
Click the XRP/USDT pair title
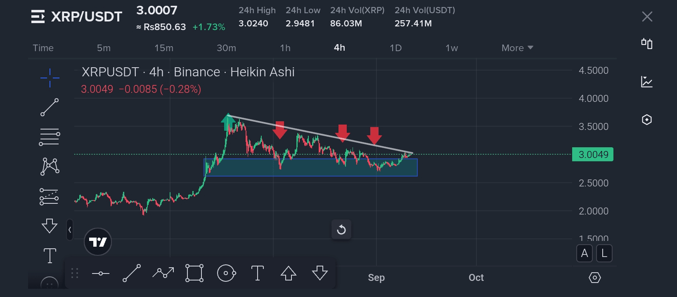[x=87, y=16]
